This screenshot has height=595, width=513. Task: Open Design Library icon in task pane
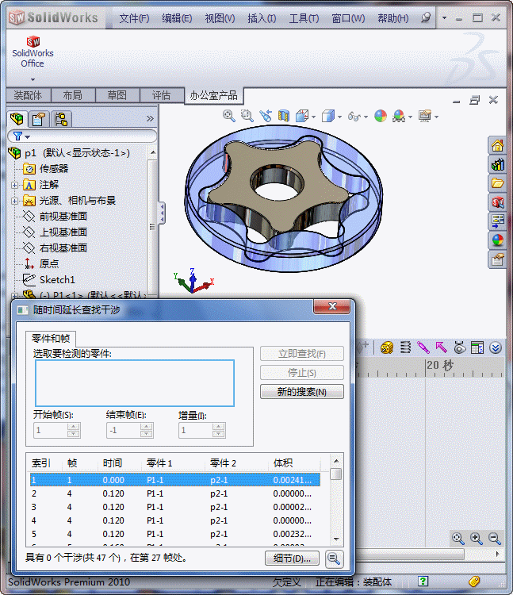(x=497, y=164)
